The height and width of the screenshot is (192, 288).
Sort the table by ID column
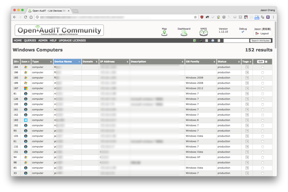16,62
